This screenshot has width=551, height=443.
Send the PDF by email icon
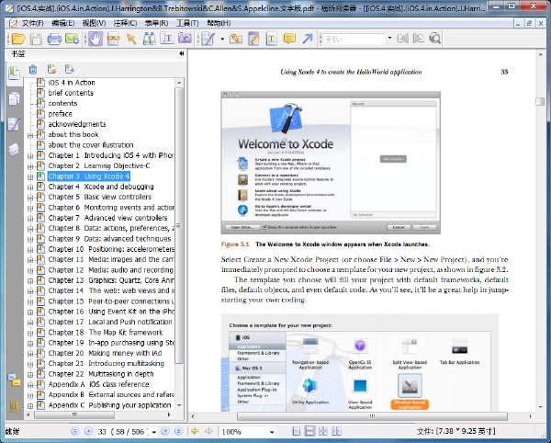(x=72, y=39)
